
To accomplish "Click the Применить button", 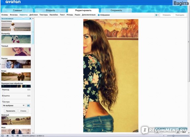I will (11, 111).
